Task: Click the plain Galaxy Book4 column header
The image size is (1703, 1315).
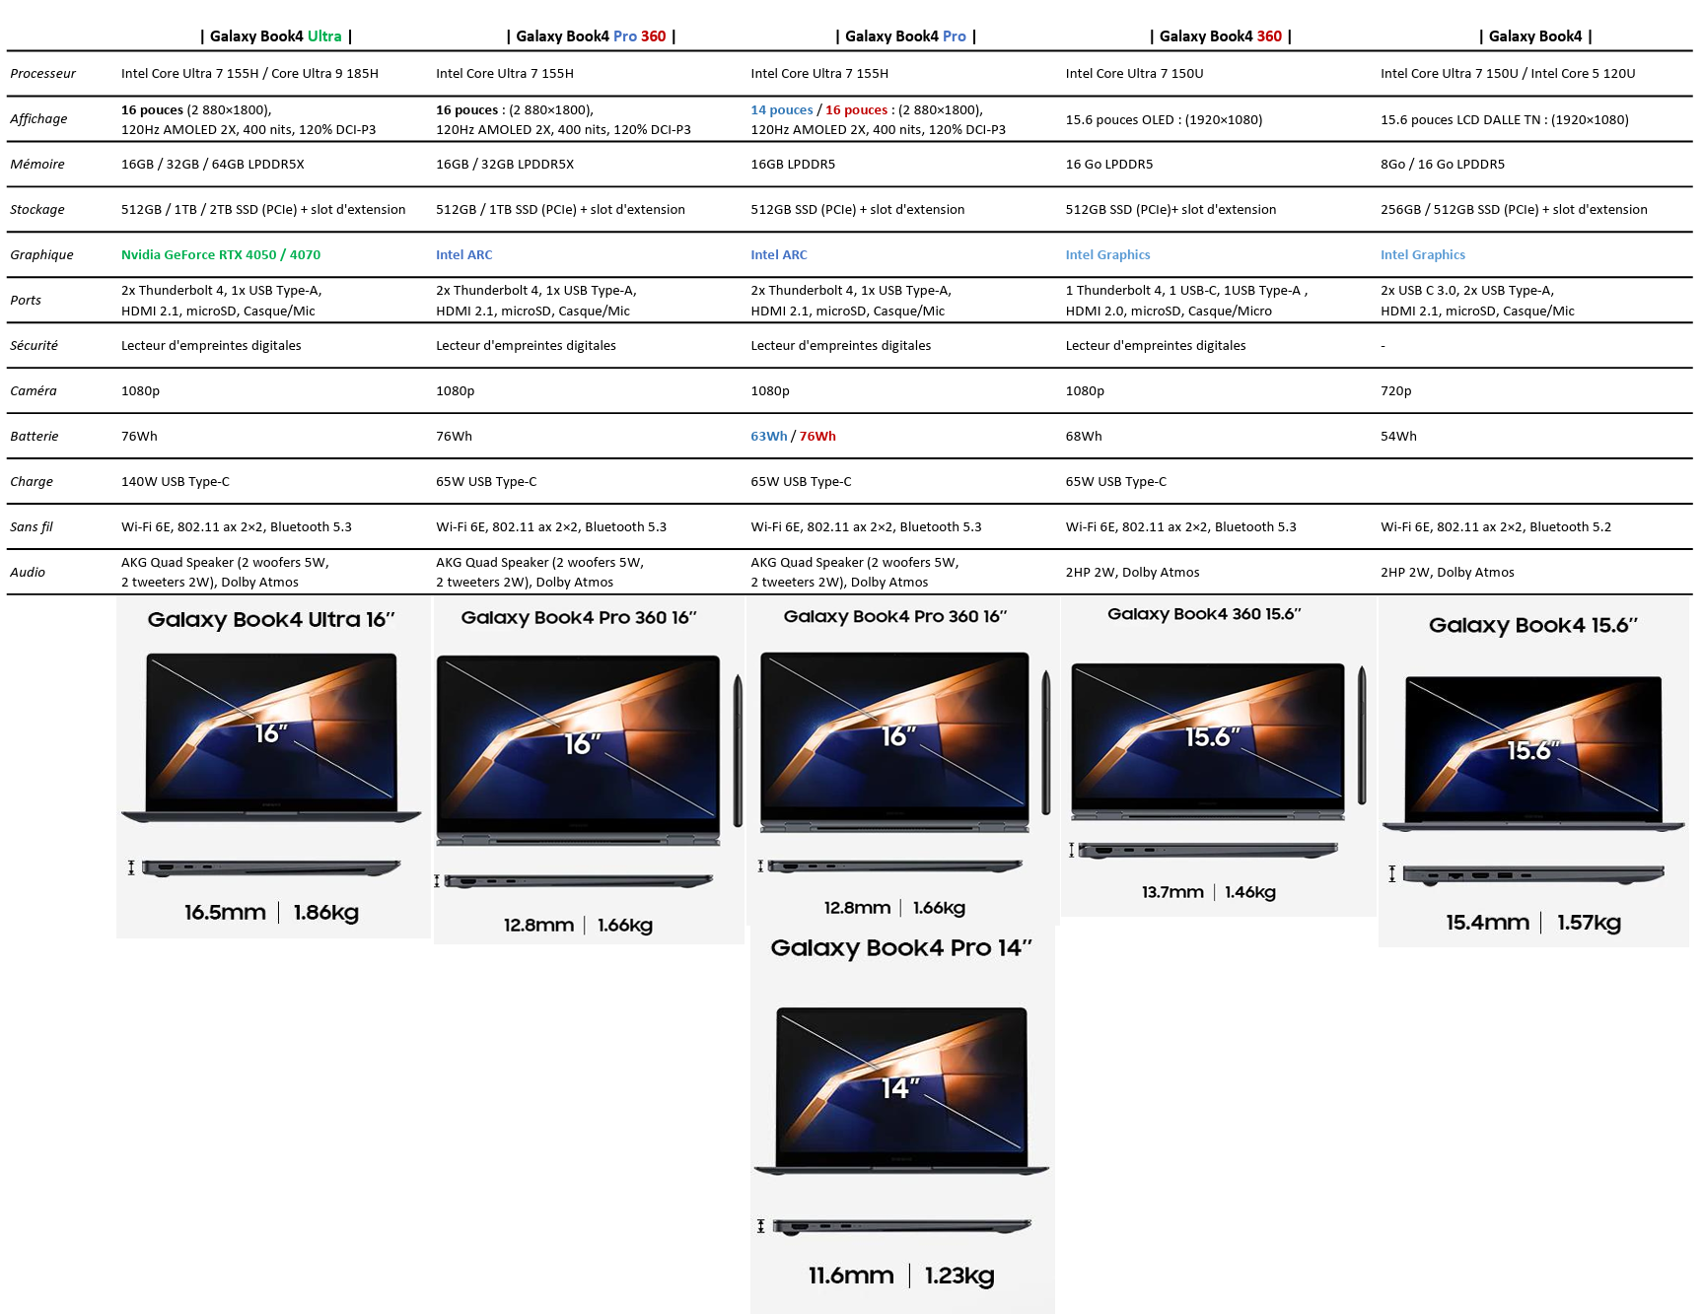Action: 1535,36
